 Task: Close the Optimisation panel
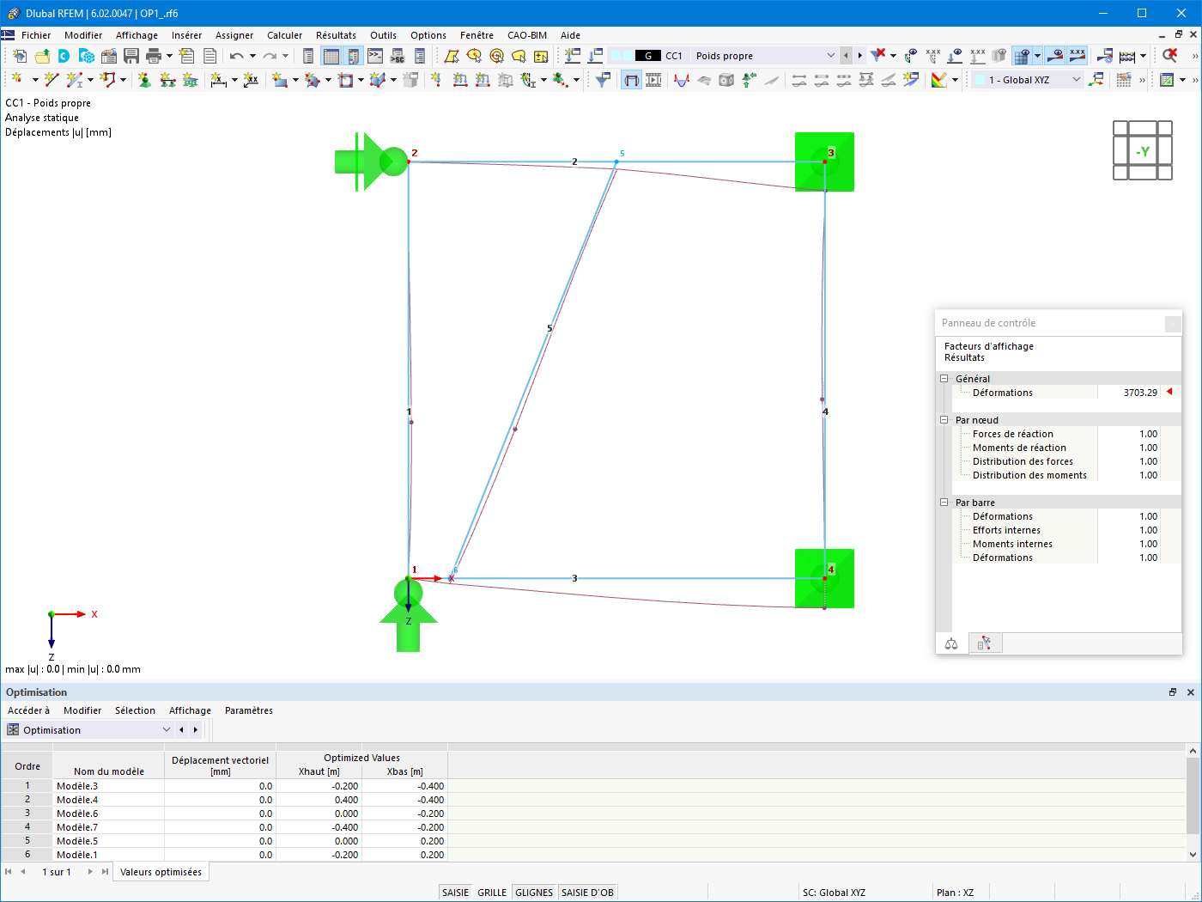click(x=1191, y=692)
